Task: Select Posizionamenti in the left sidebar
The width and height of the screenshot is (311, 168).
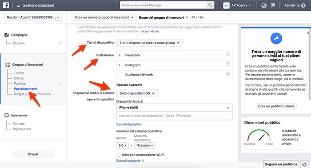Action: pyautogui.click(x=25, y=88)
